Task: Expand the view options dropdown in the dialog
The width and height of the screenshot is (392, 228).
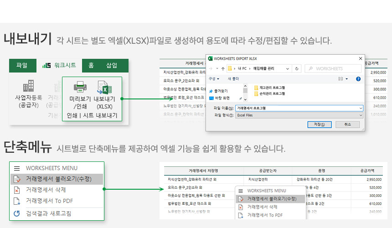Action: (346, 78)
